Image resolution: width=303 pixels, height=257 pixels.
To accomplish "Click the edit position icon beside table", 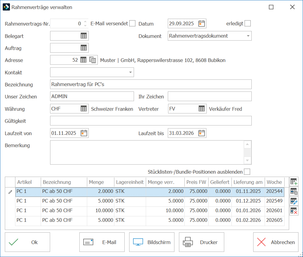I will 294,201.
